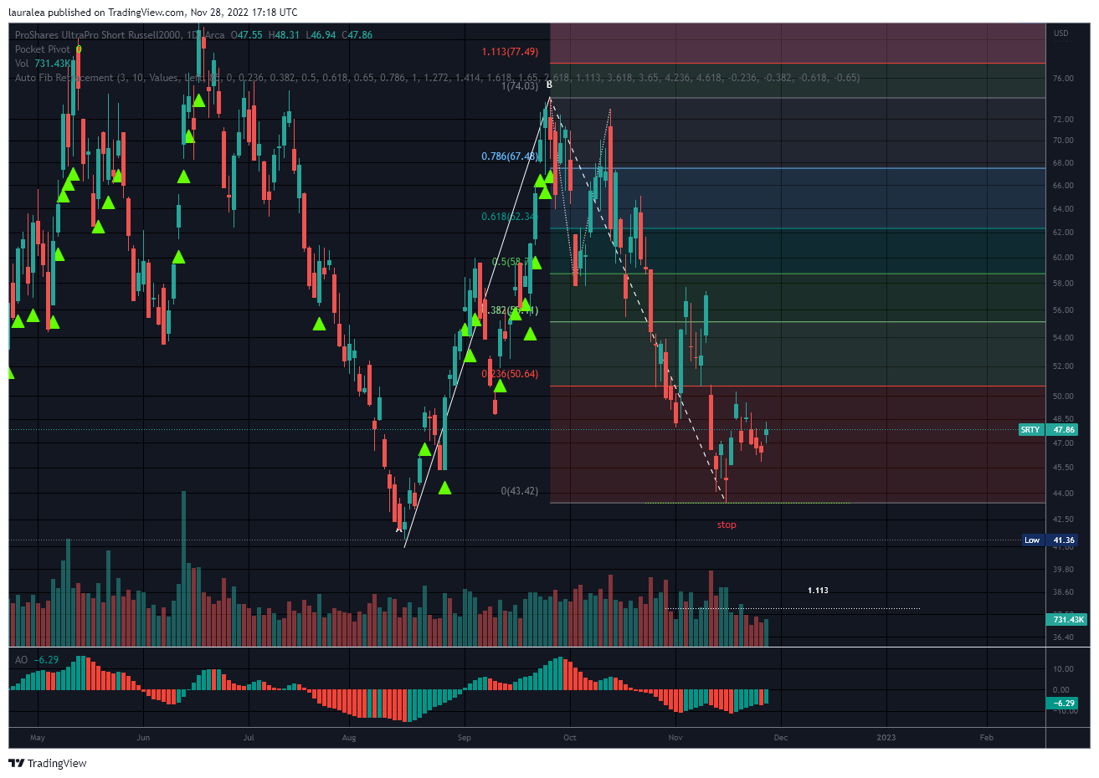
Task: Click the Nov label on time axis
Action: 675,738
